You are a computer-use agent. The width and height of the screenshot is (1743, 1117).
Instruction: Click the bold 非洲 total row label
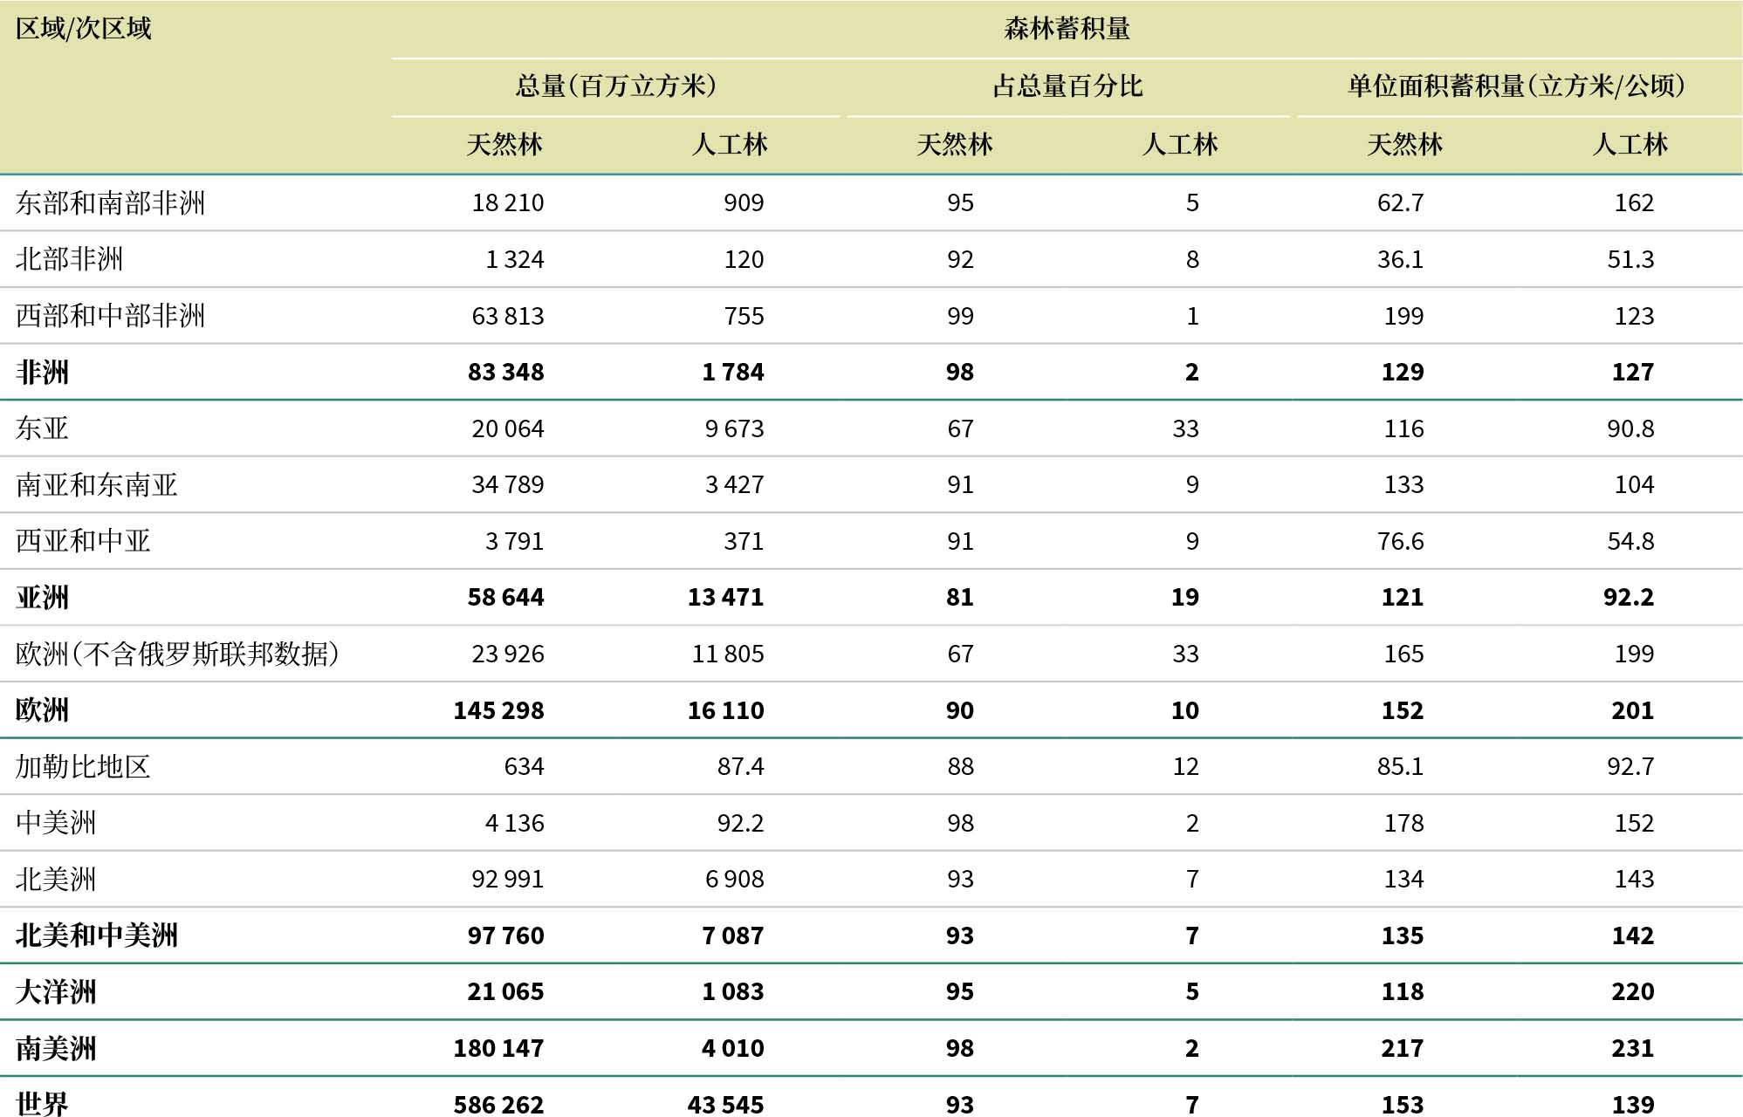coord(42,372)
